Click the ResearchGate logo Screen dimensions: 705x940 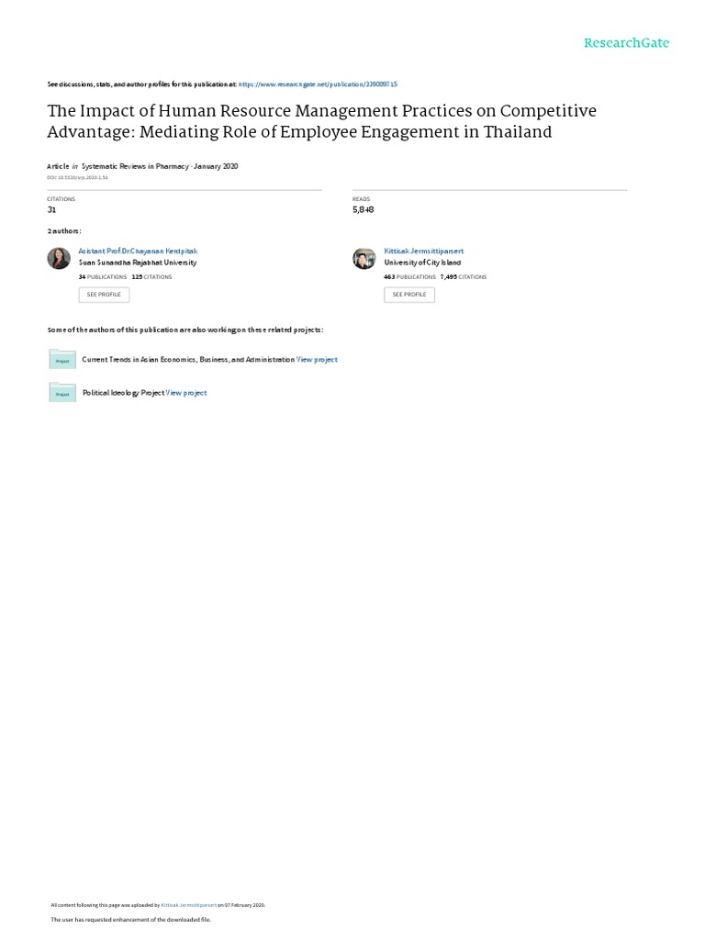pyautogui.click(x=627, y=43)
